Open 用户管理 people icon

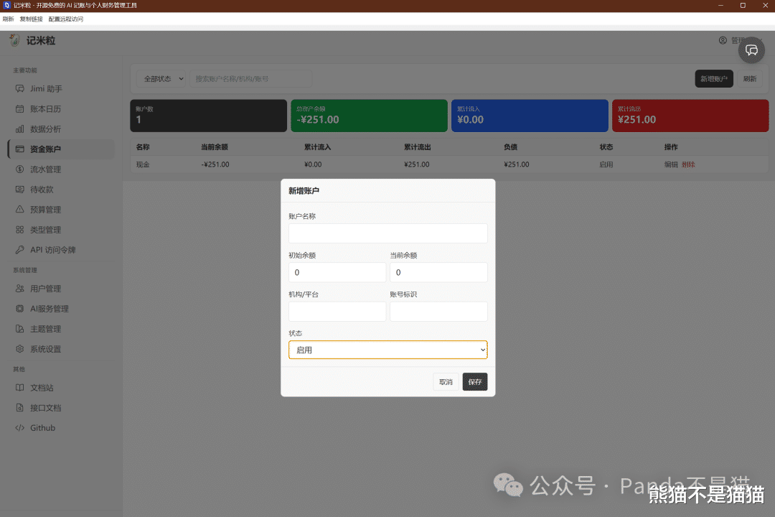point(20,289)
